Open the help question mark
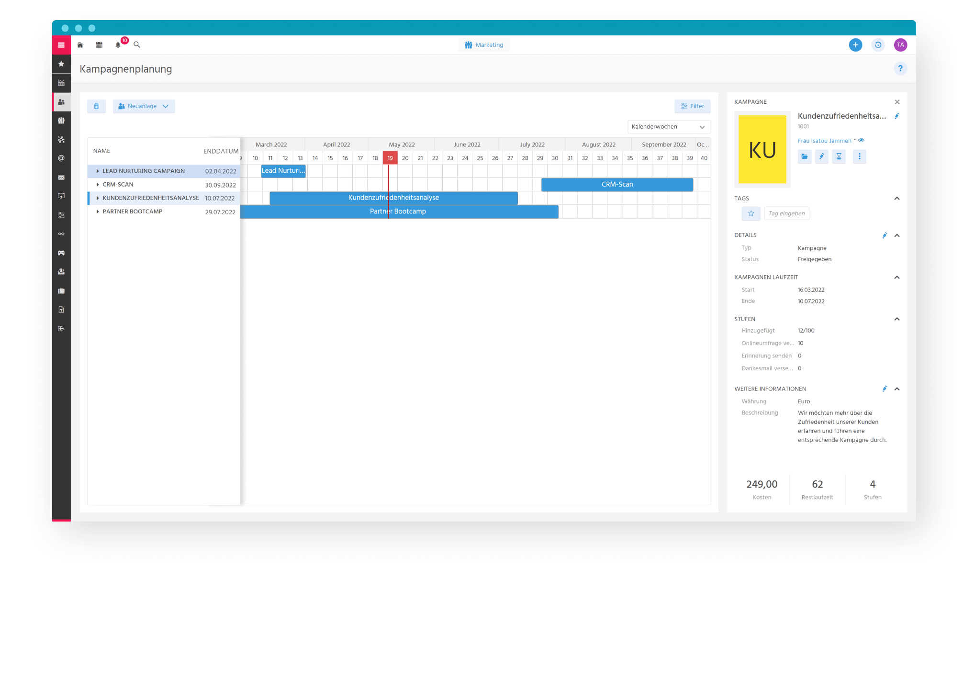This screenshot has width=964, height=689. tap(900, 68)
